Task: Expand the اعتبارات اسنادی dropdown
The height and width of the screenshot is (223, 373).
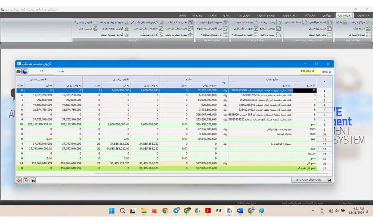Action: pos(232,35)
